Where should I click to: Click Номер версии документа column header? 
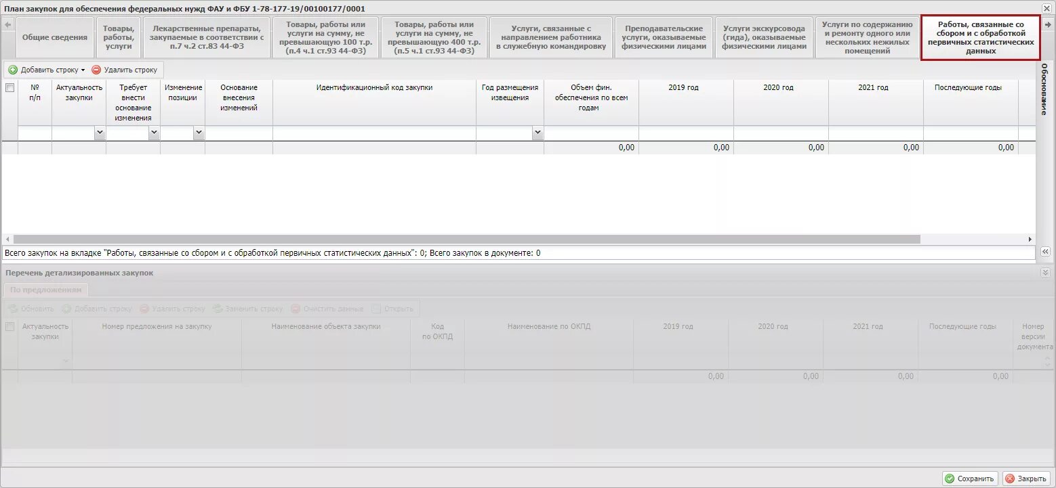[1033, 336]
